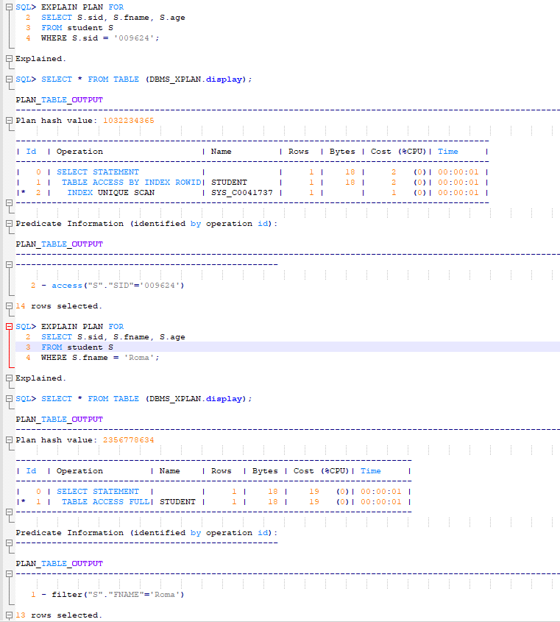Click 'SELECT STATEMENT' in the first plan table
The width and height of the screenshot is (560, 622).
[x=98, y=172]
